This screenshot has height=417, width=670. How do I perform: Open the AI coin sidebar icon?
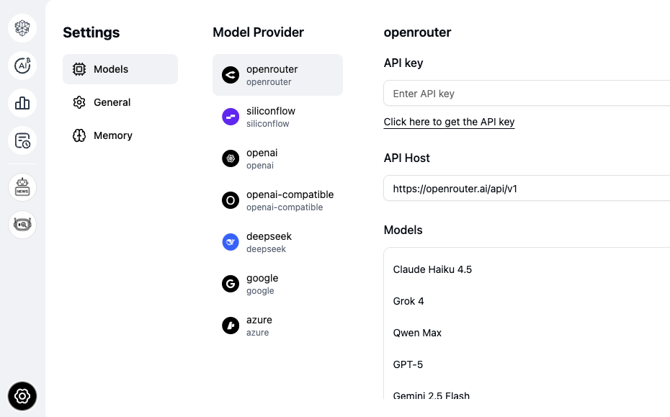point(22,66)
